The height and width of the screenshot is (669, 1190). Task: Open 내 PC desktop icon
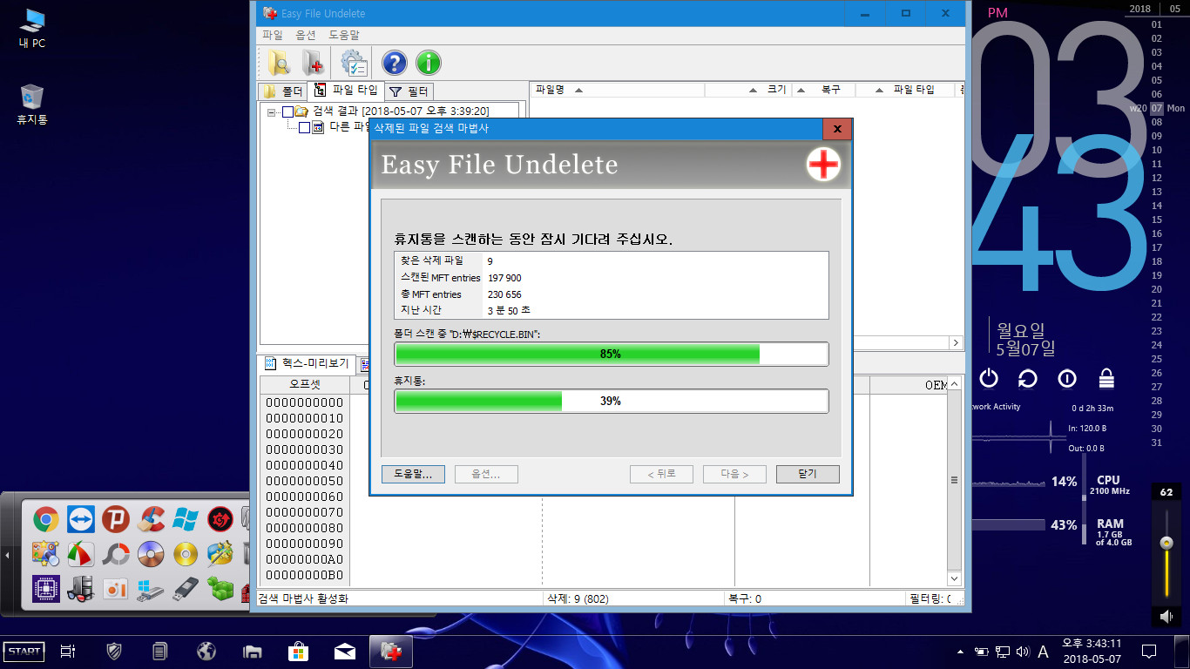point(32,28)
